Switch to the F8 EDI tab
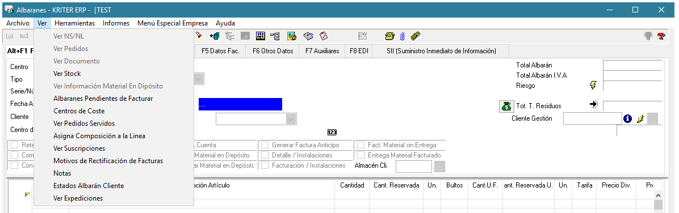The height and width of the screenshot is (213, 679). pyautogui.click(x=359, y=51)
